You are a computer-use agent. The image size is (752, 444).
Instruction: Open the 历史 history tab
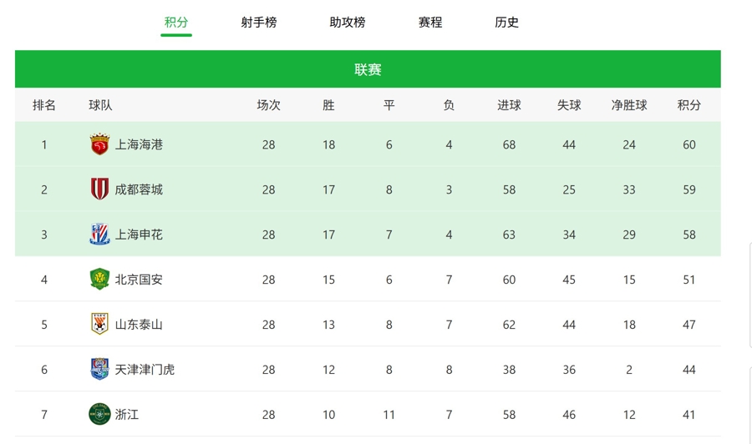click(507, 23)
